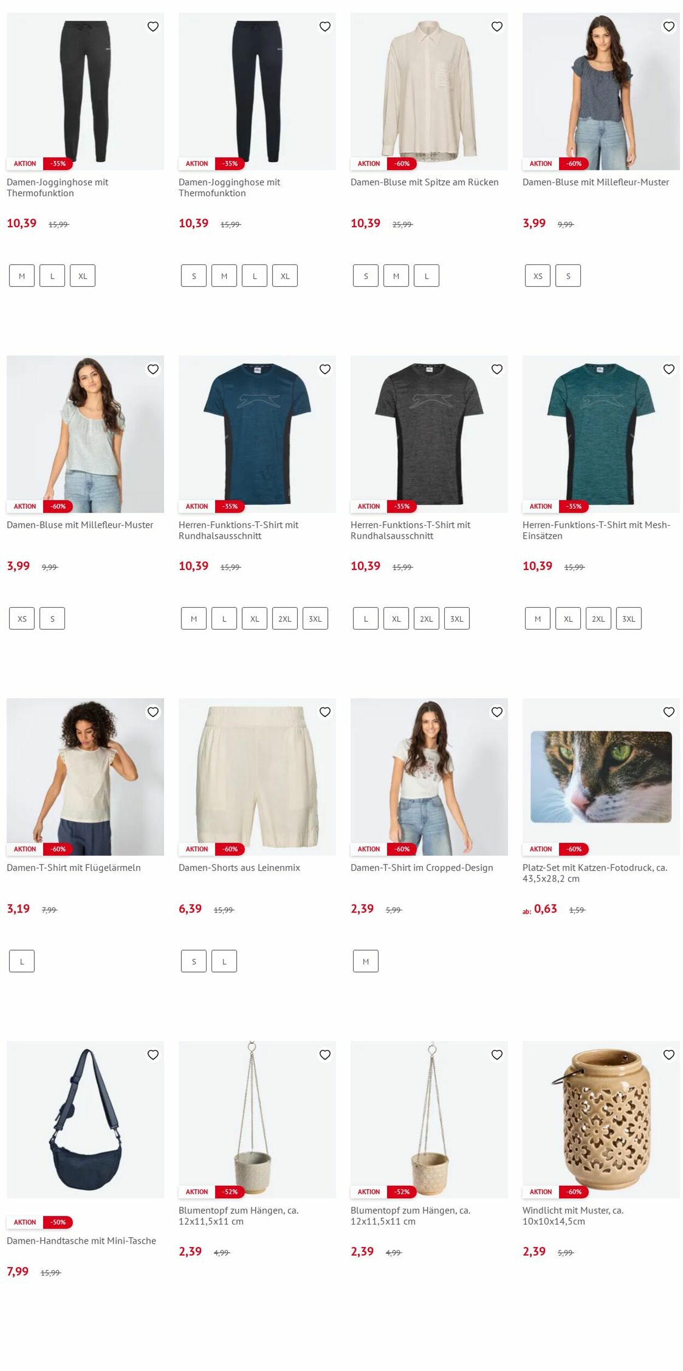Open first hanging Blumentopf product image
The width and height of the screenshot is (683, 1371).
[257, 1119]
